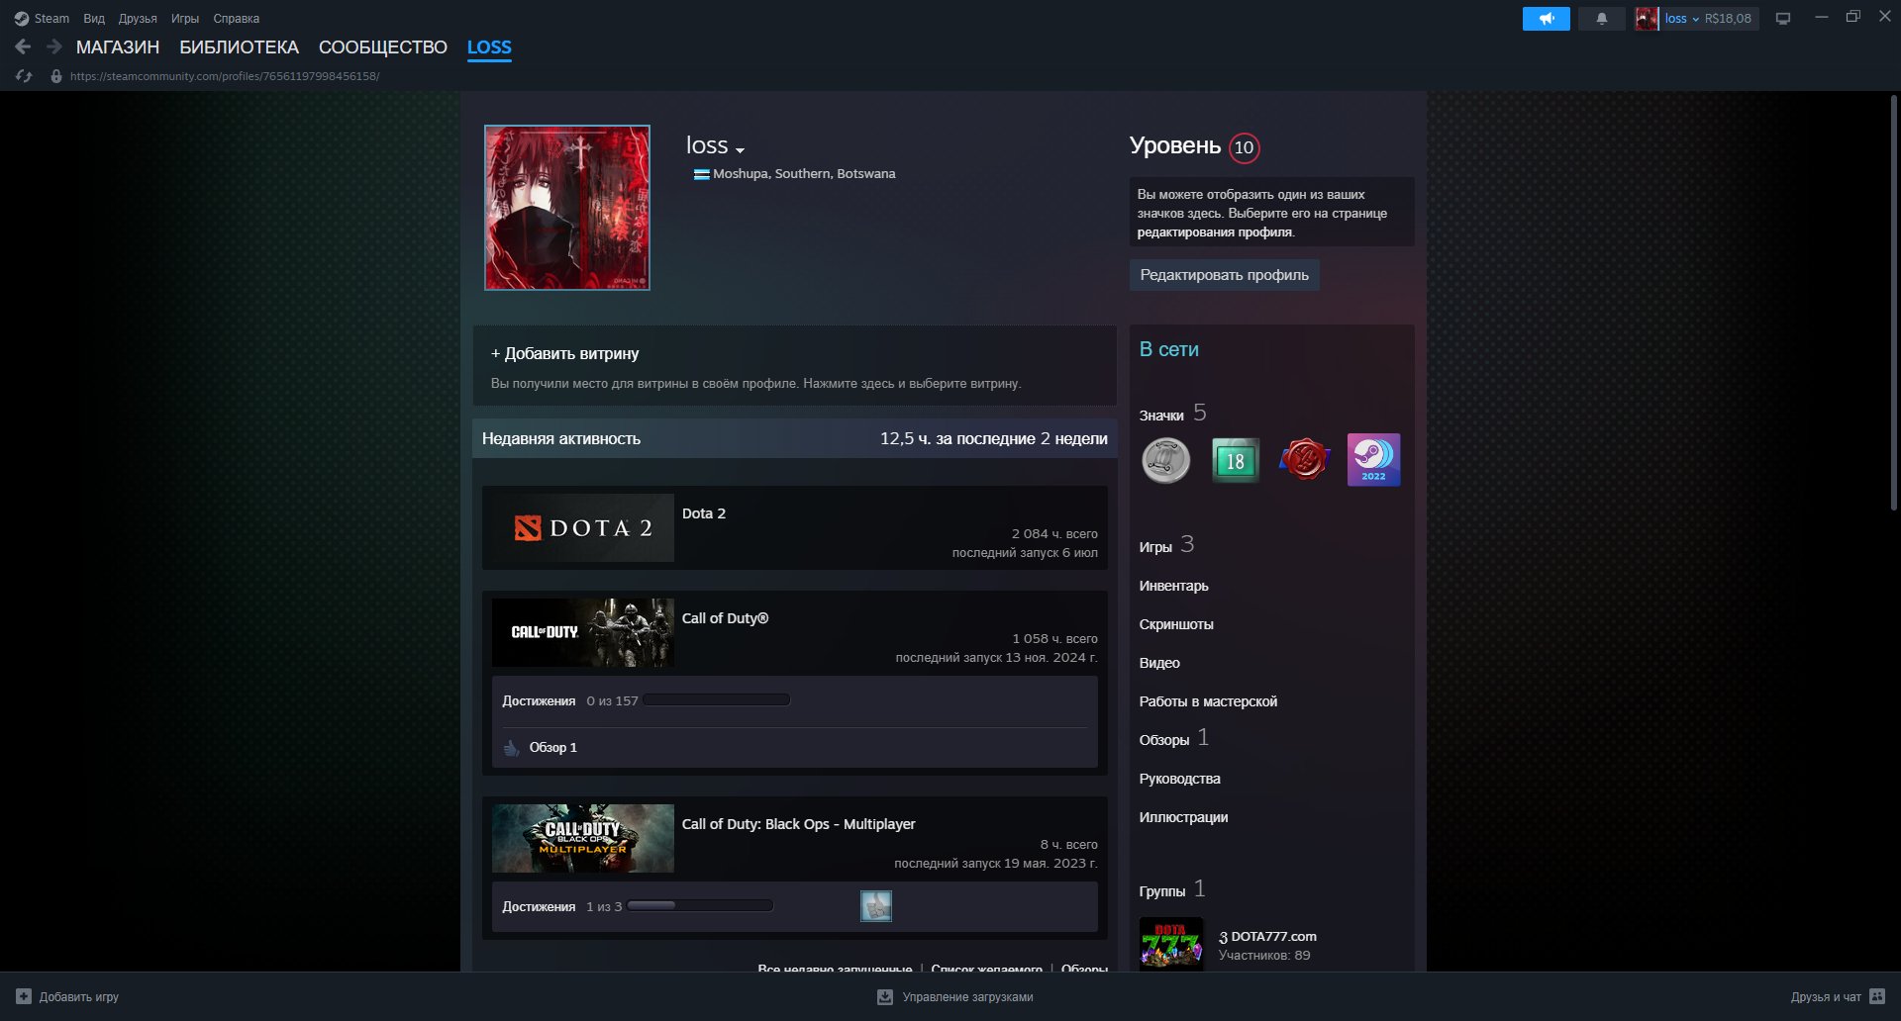Open the DOTA777 group avatar
The height and width of the screenshot is (1021, 1901).
tap(1171, 944)
